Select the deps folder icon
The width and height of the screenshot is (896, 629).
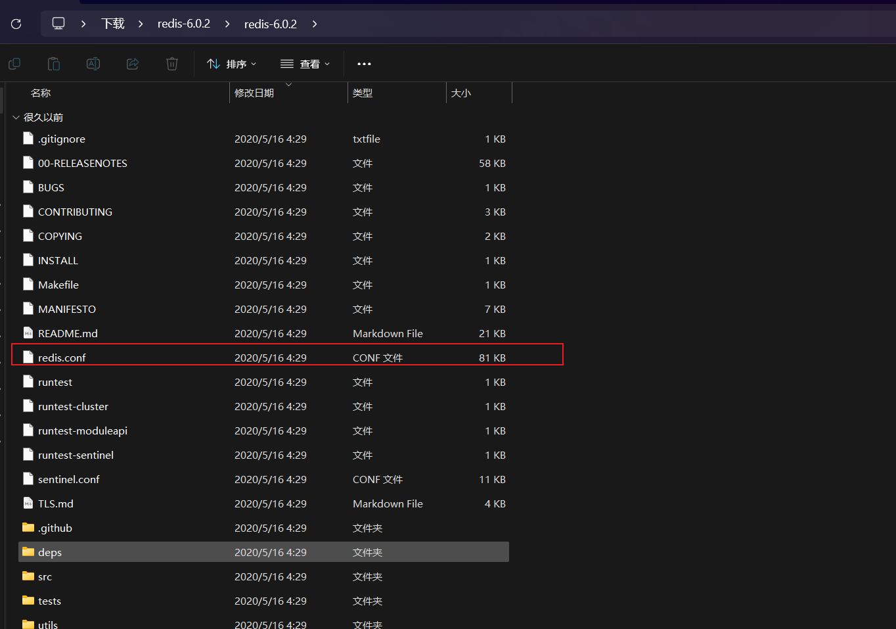(x=28, y=551)
